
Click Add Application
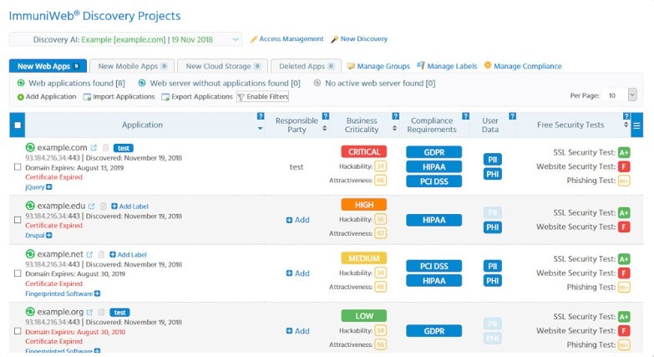pyautogui.click(x=47, y=96)
